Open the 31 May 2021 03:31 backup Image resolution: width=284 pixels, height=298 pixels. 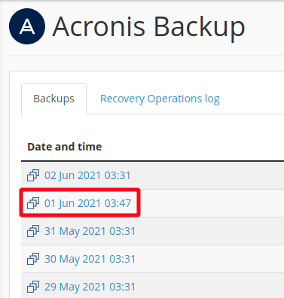pyautogui.click(x=90, y=231)
